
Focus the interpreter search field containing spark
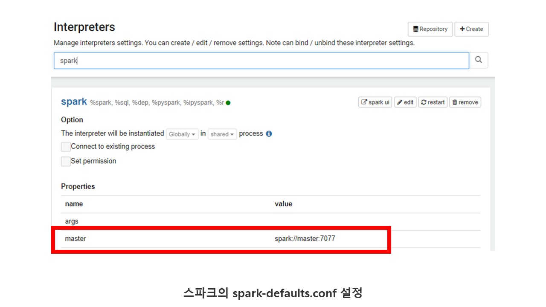(261, 61)
